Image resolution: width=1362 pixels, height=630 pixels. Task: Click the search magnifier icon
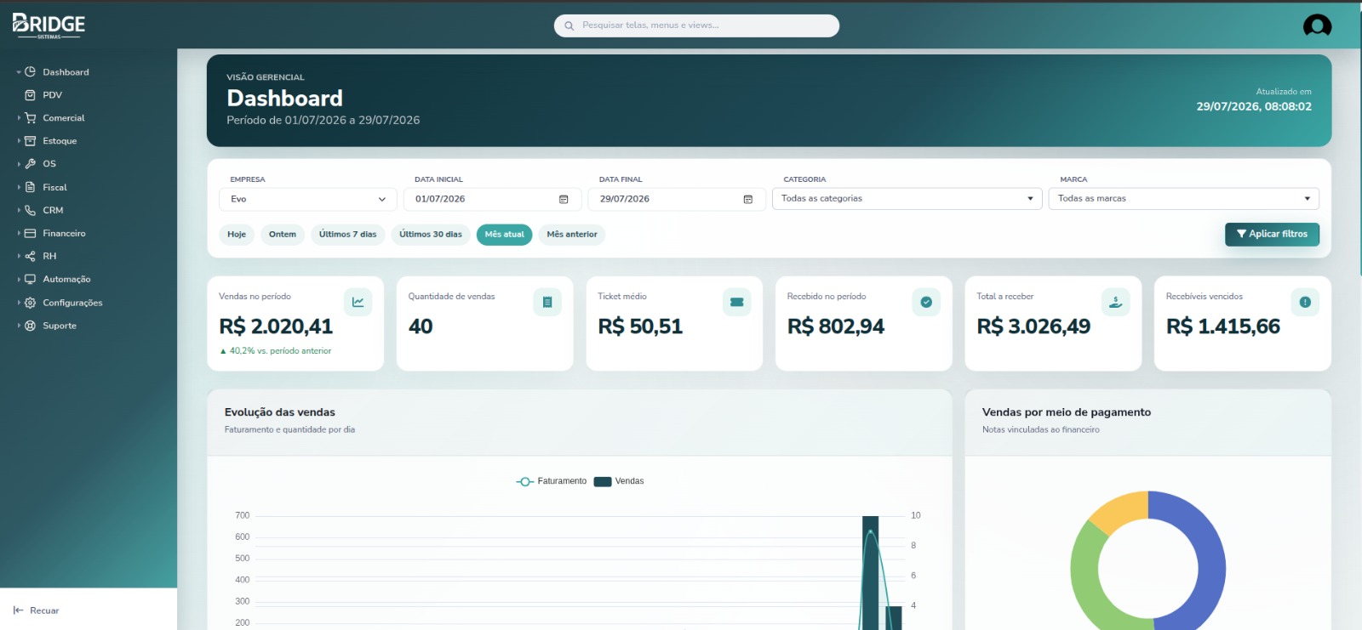point(569,26)
